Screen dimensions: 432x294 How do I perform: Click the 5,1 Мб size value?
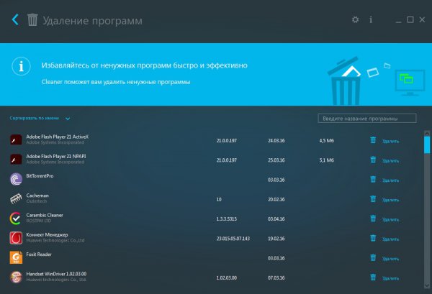[x=326, y=160]
